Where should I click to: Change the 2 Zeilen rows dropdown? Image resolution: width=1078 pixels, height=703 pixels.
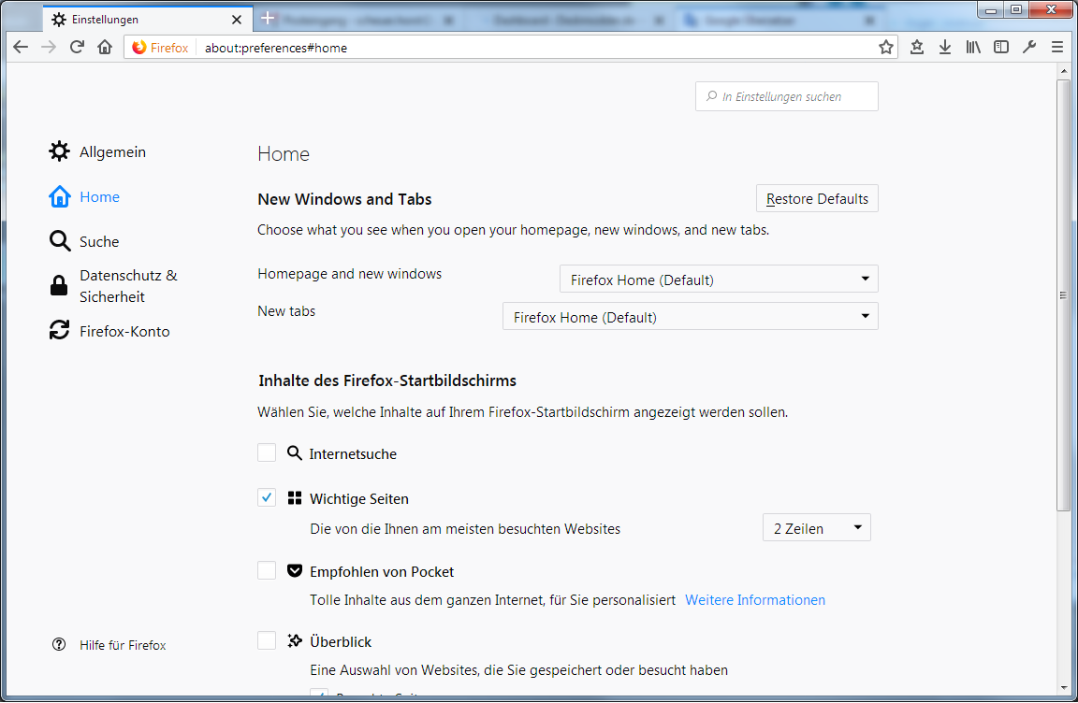(x=817, y=528)
